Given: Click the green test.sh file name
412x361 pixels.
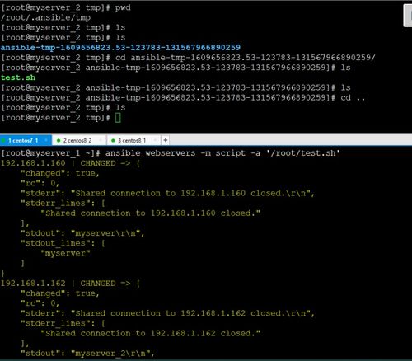Looking at the screenshot, I should [18, 77].
